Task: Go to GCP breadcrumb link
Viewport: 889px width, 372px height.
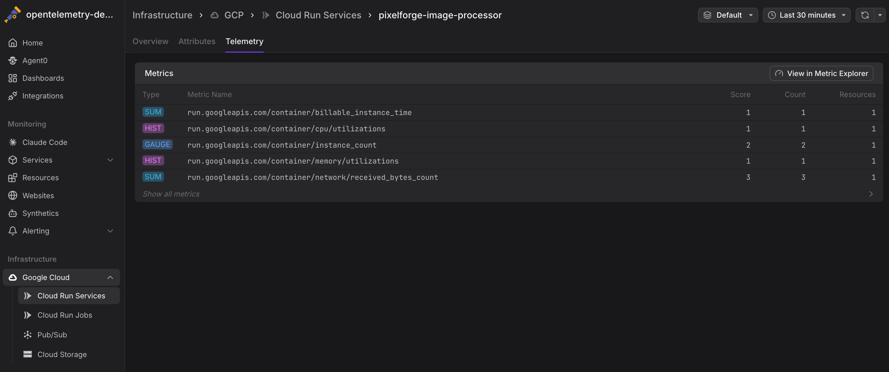Action: point(234,15)
